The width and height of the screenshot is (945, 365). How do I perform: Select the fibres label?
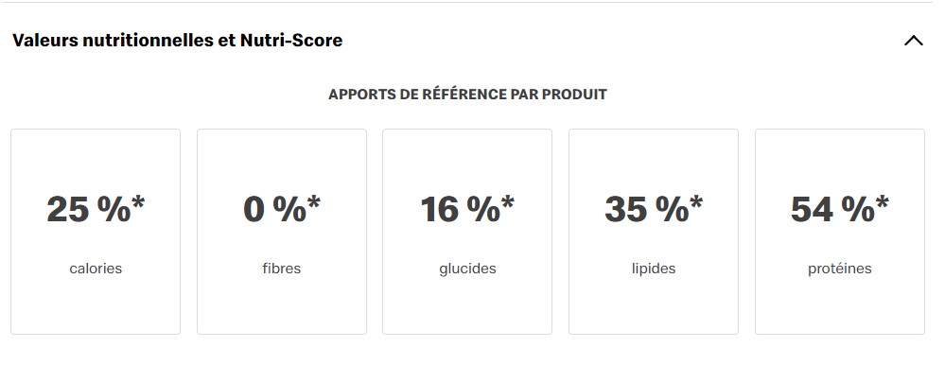pos(282,269)
